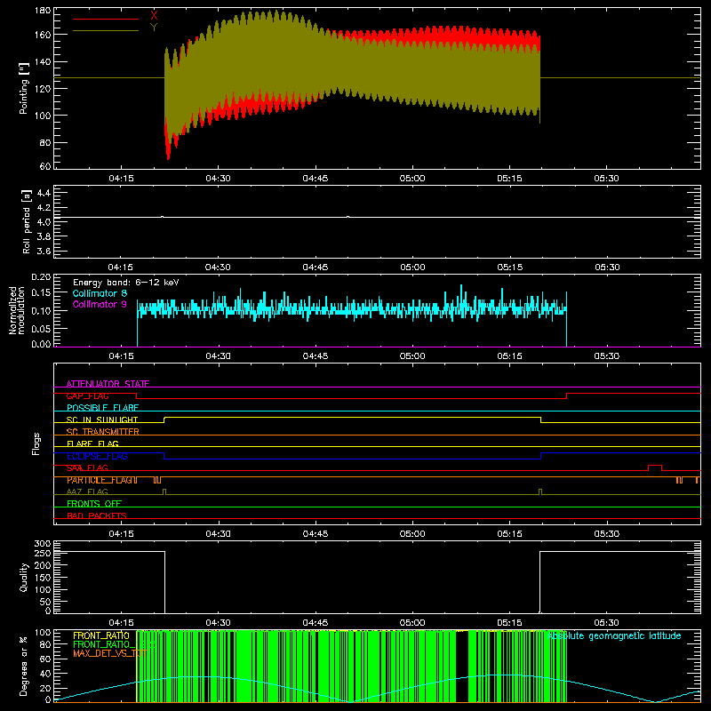The image size is (711, 711).
Task: Click the 'Roll period [s]' axis title
Action: (27, 221)
